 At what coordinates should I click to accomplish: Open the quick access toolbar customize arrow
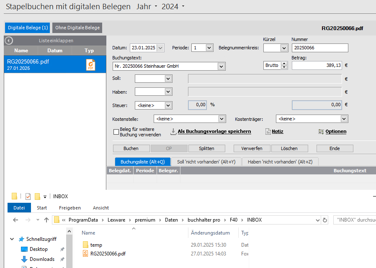click(x=45, y=197)
